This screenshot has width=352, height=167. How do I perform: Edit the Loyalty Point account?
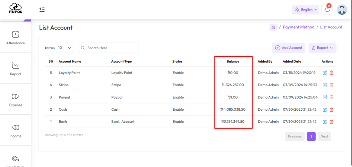[324, 73]
